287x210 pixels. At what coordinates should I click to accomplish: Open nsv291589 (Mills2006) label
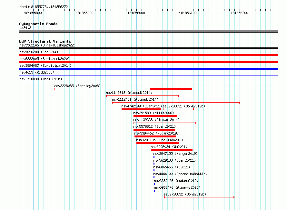point(153,113)
